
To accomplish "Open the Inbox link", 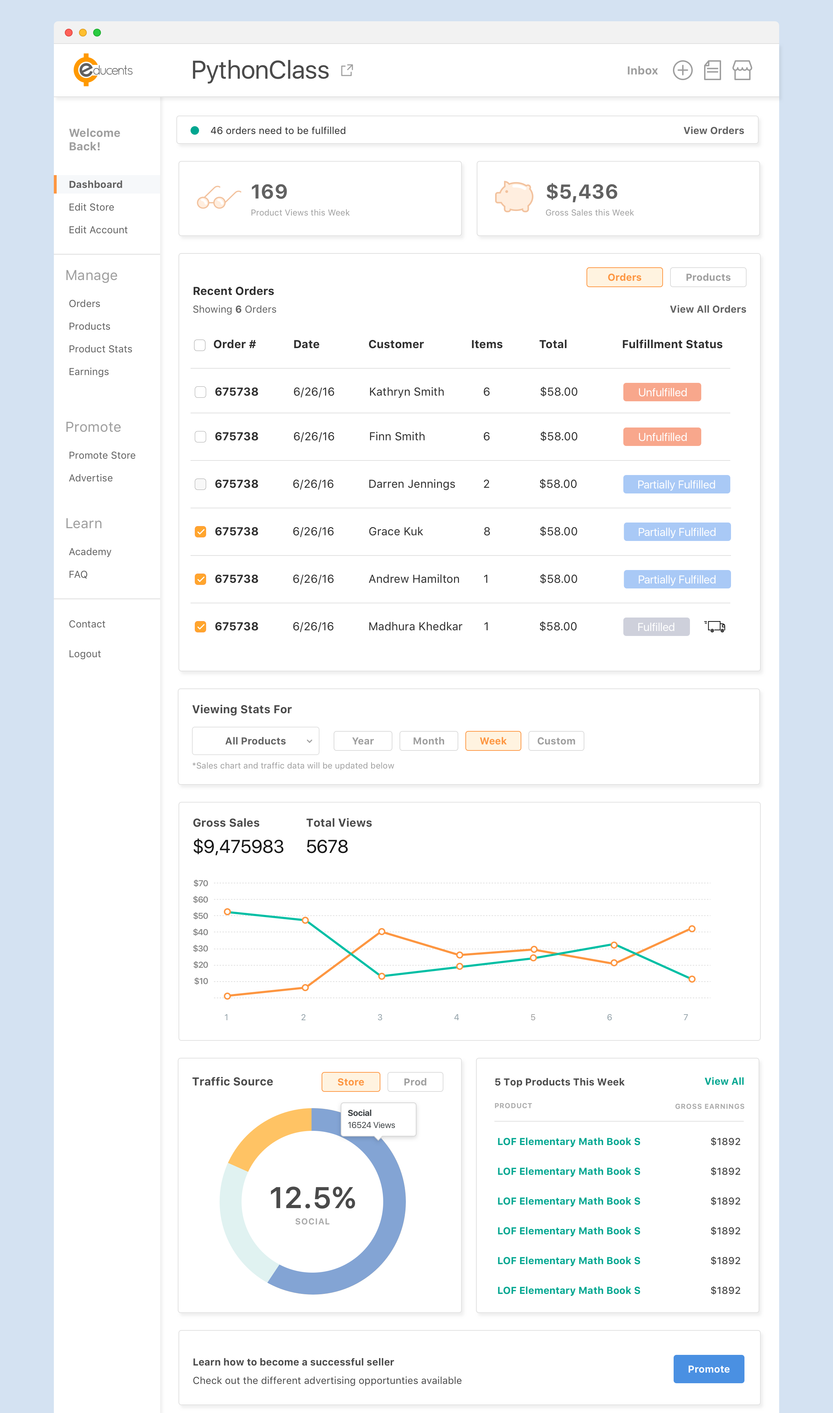I will pos(642,70).
